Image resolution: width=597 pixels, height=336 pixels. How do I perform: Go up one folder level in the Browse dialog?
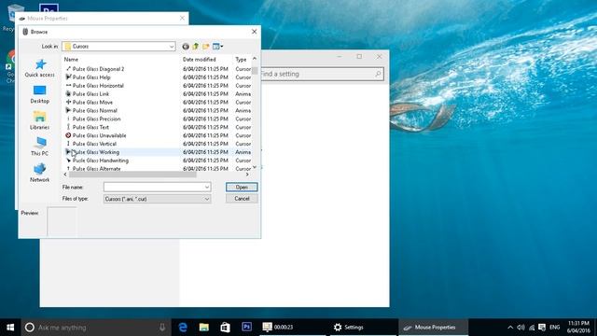click(195, 47)
